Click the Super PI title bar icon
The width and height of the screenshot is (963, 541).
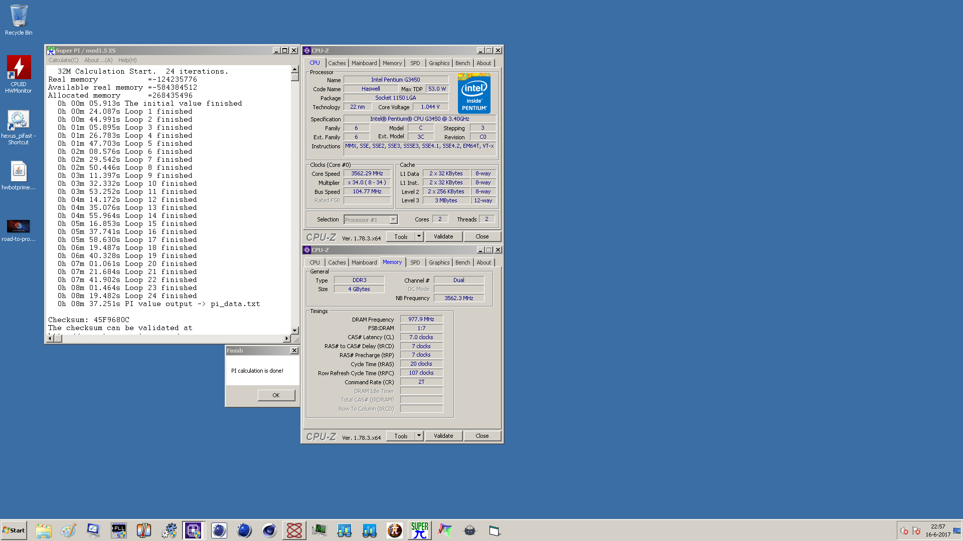51,51
